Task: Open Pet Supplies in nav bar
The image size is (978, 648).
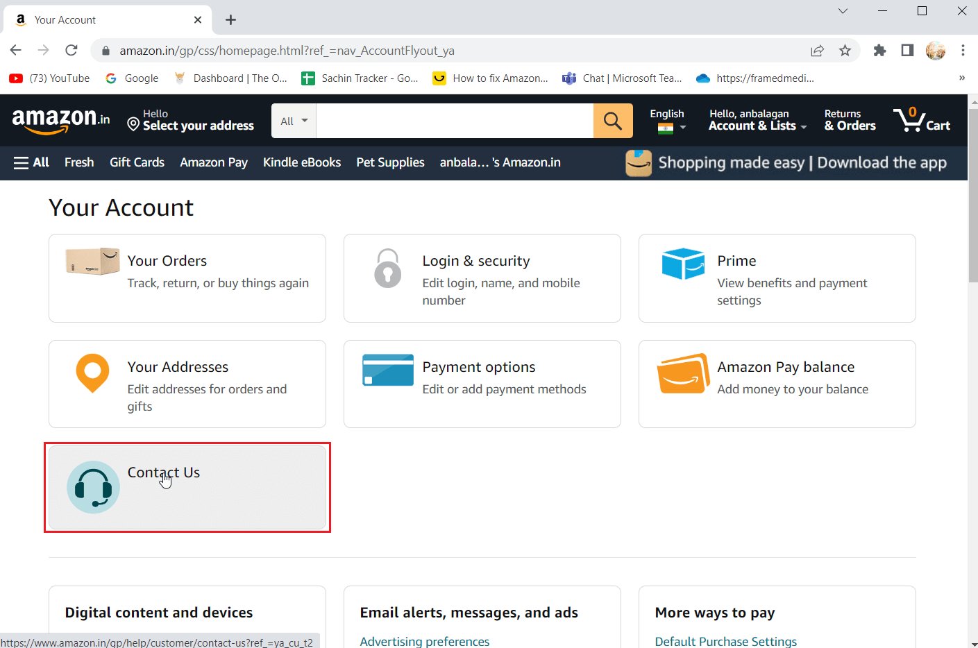Action: coord(390,162)
